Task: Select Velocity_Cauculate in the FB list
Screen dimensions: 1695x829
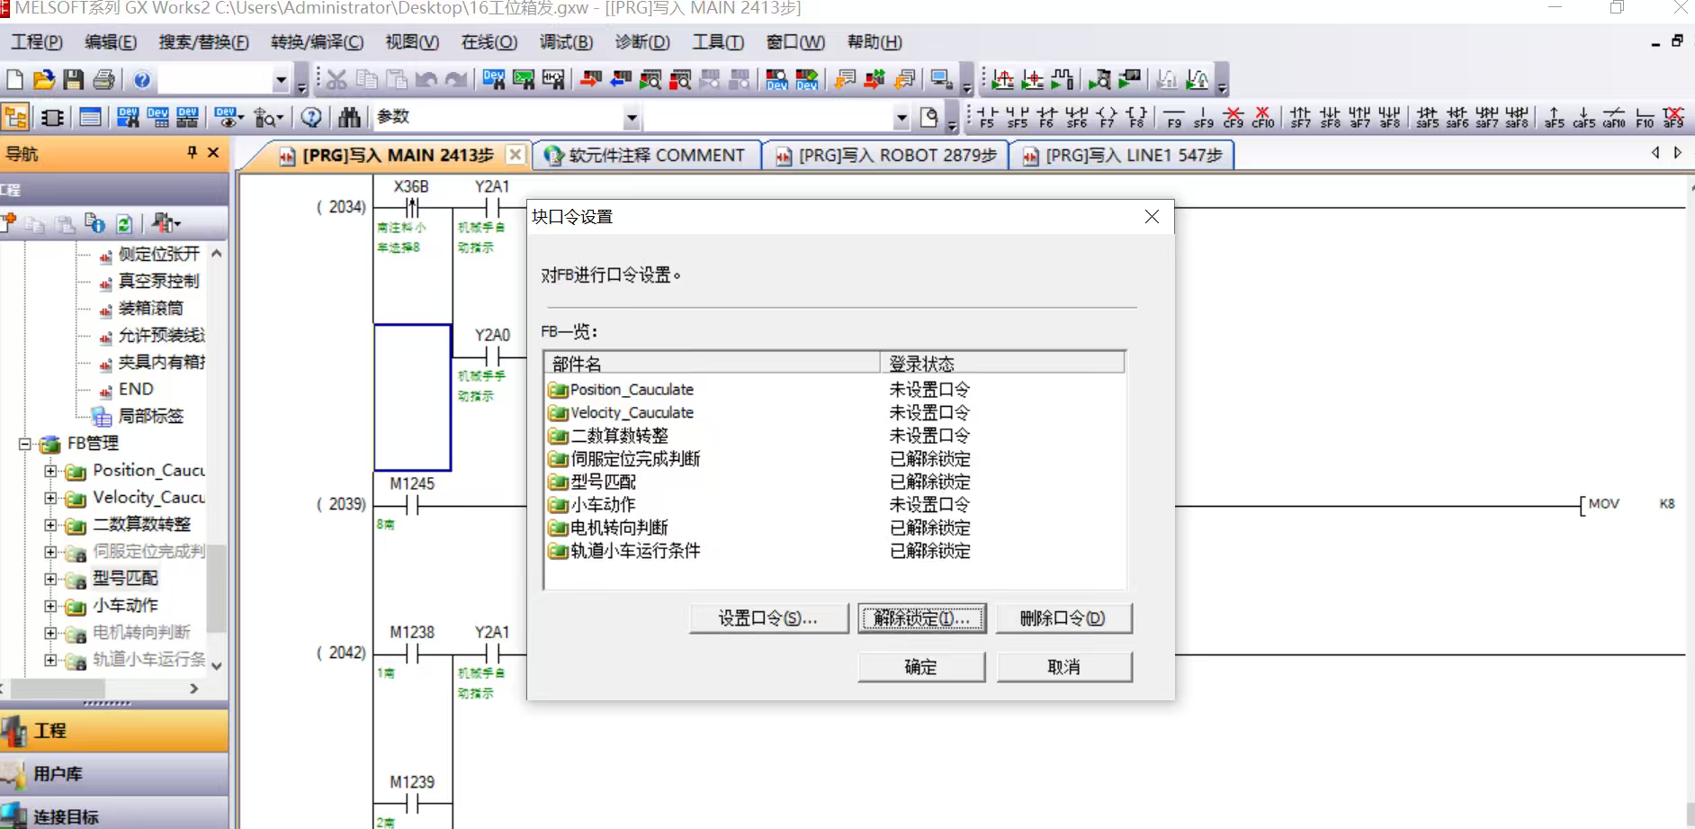Action: 632,413
